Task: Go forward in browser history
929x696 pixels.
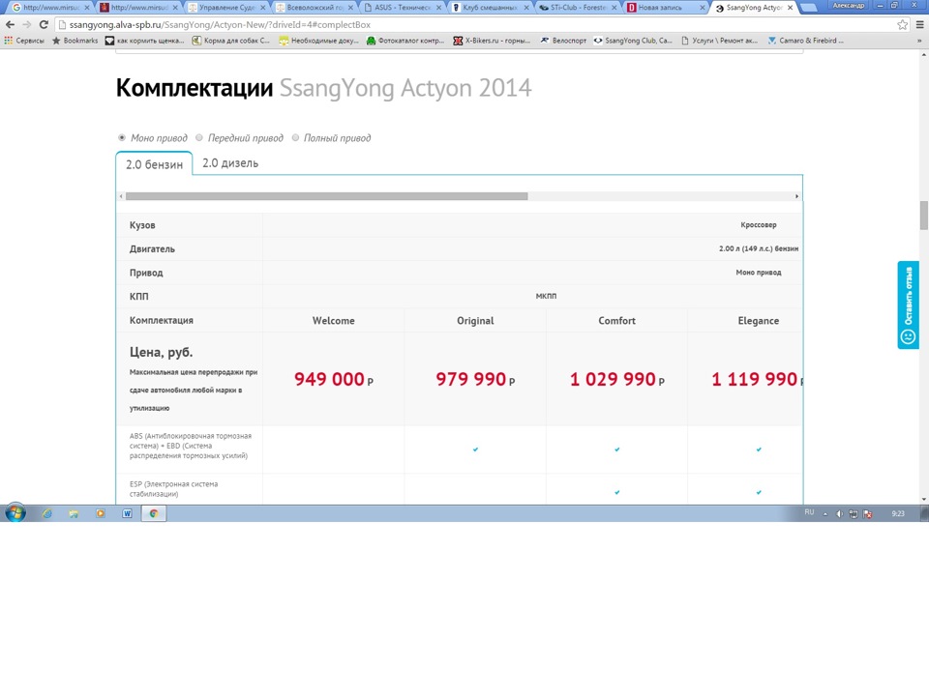Action: click(27, 25)
